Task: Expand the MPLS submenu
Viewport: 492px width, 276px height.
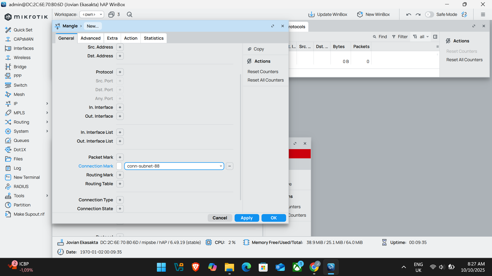Action: [47, 113]
